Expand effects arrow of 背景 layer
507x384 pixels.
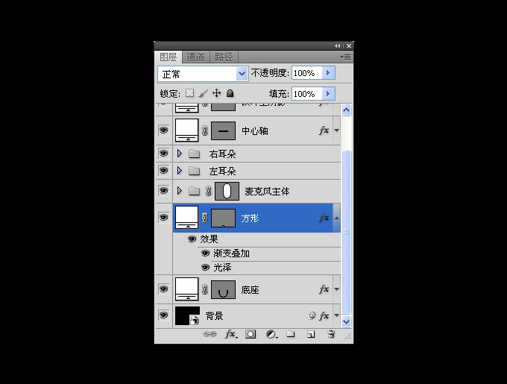336,315
